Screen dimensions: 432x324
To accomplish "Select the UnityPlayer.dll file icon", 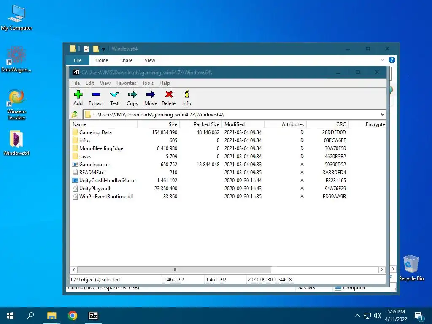I will pyautogui.click(x=75, y=188).
